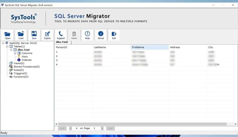Click the Tables folder icon in the tree
Viewport: 238px width, 137px height.
(11, 46)
